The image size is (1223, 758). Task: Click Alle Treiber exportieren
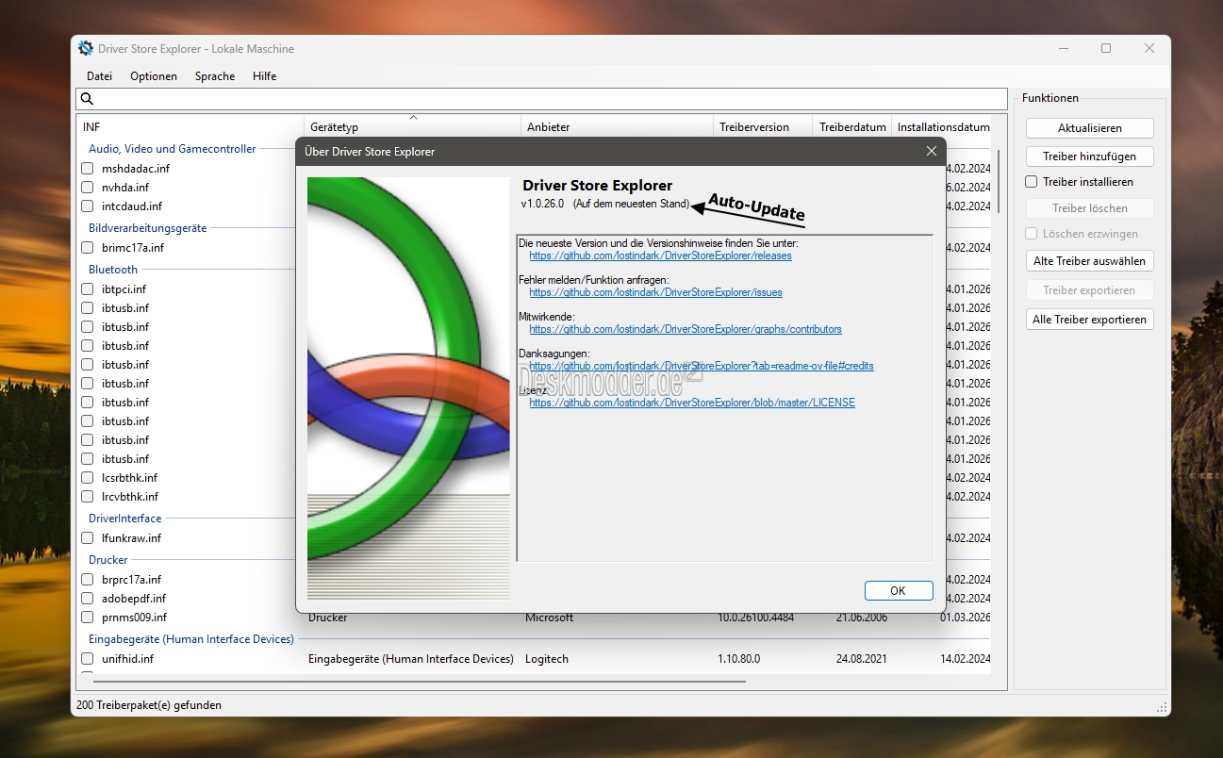pos(1089,320)
